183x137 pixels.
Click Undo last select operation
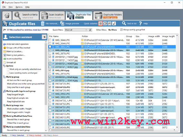[18, 44]
